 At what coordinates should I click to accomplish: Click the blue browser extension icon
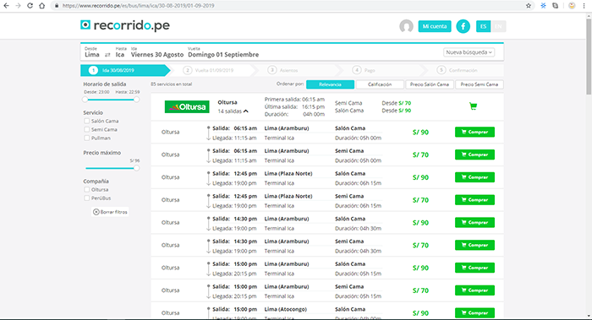point(543,6)
